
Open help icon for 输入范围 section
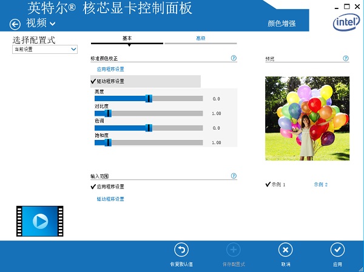(234, 176)
